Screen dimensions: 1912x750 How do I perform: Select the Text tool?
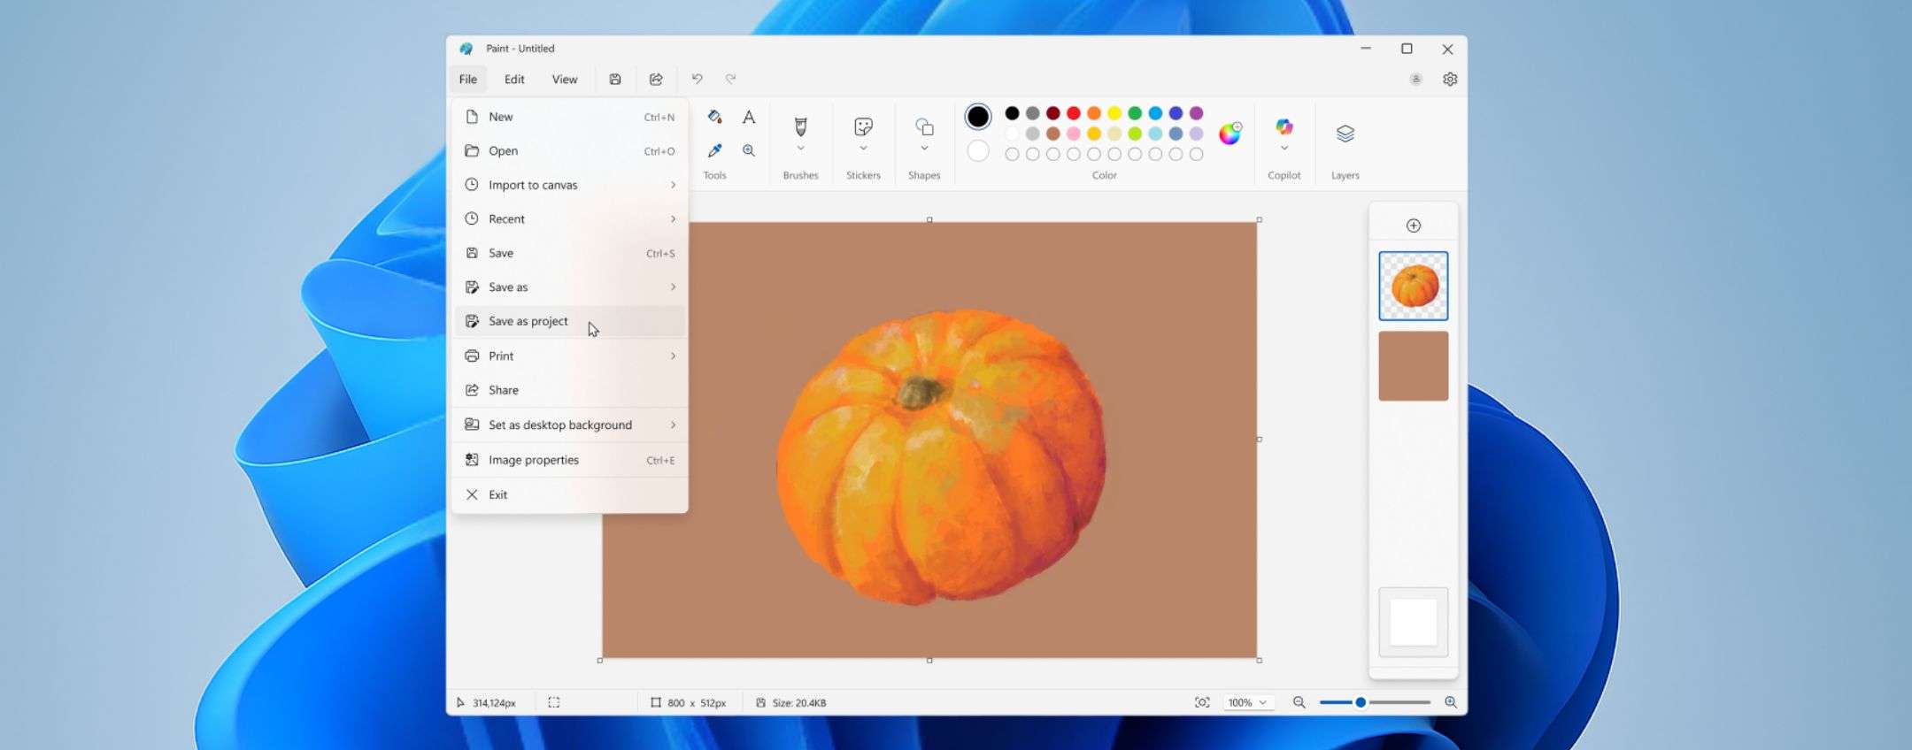coord(749,117)
